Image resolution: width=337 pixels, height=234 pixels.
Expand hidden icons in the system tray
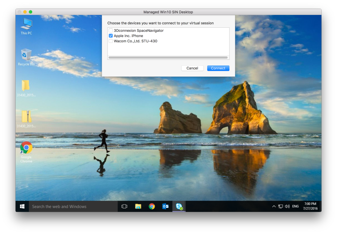[x=274, y=206]
